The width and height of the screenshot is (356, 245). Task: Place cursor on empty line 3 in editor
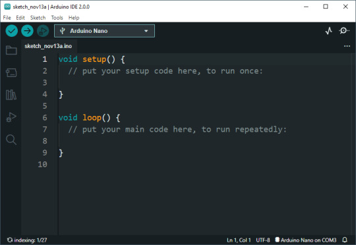(204, 82)
